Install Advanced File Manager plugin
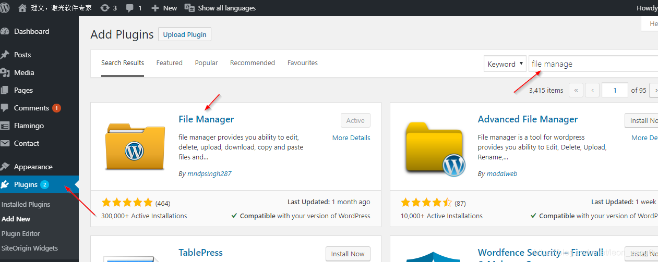Viewport: 658px width, 262px height. [642, 120]
